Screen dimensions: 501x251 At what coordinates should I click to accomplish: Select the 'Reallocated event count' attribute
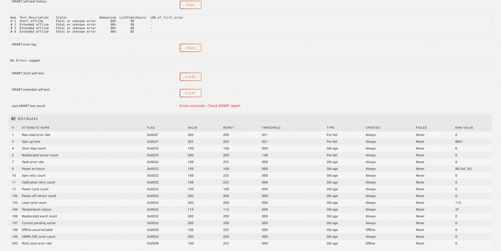pos(39,216)
